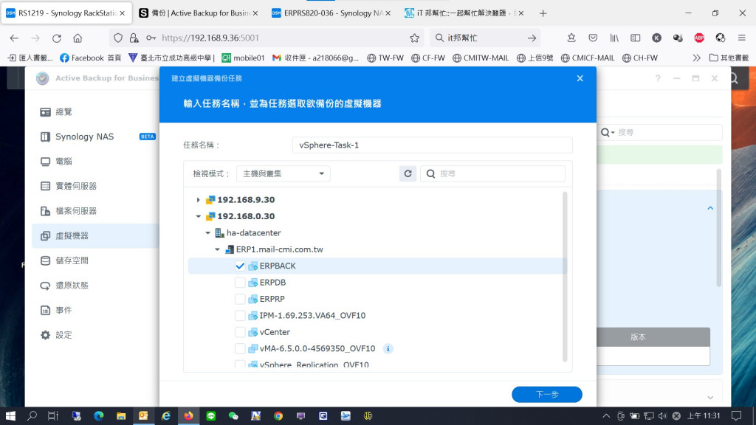
Task: Open a new browser tab
Action: click(x=543, y=13)
